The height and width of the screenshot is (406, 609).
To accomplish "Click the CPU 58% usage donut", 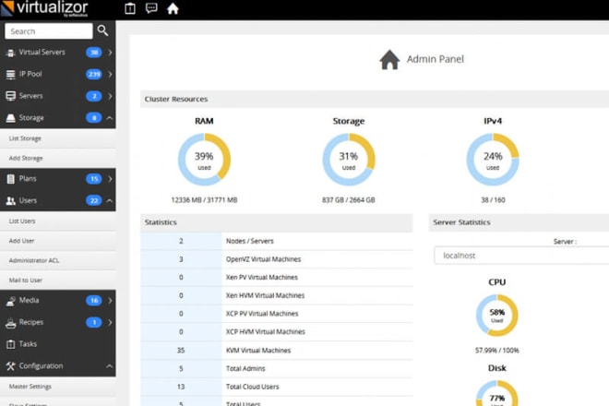I will tap(497, 315).
